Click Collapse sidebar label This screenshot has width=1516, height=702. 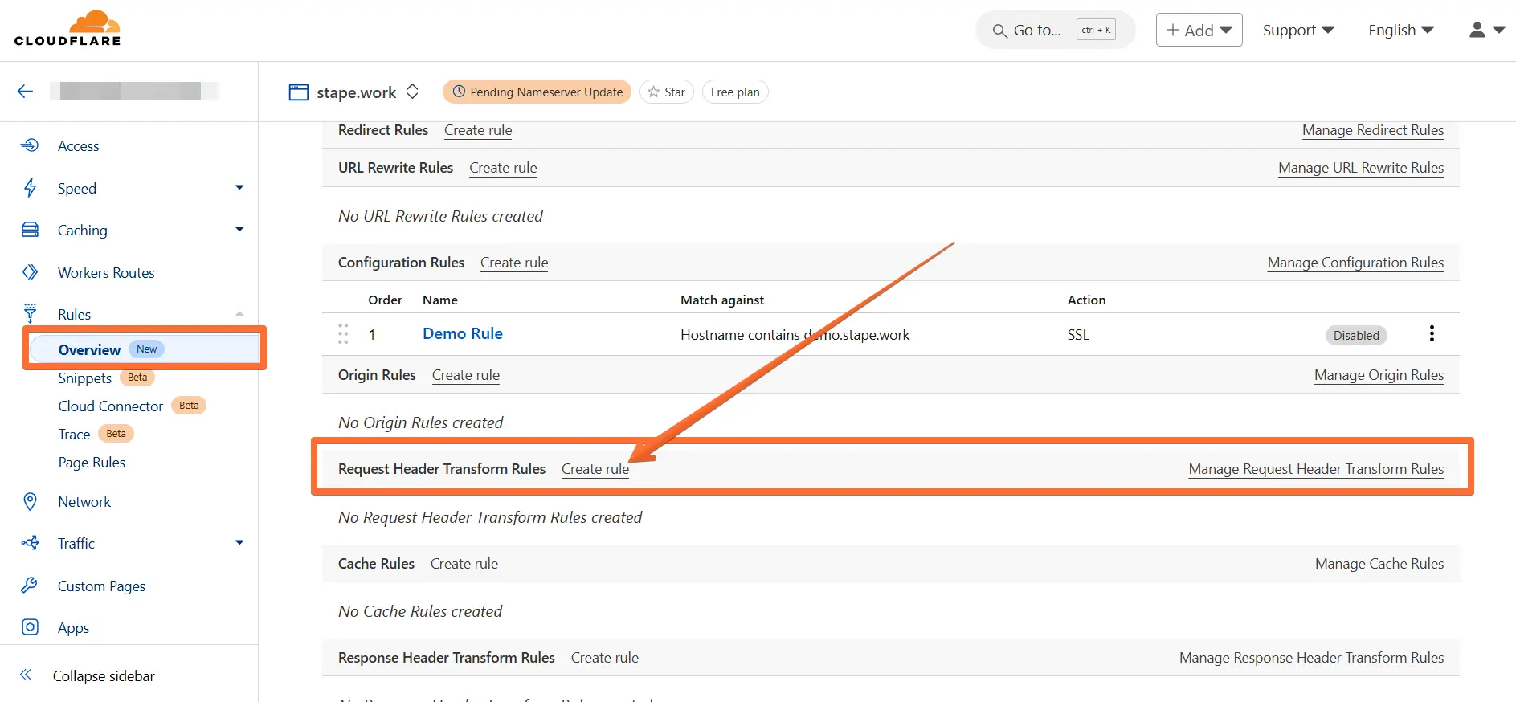coord(104,675)
